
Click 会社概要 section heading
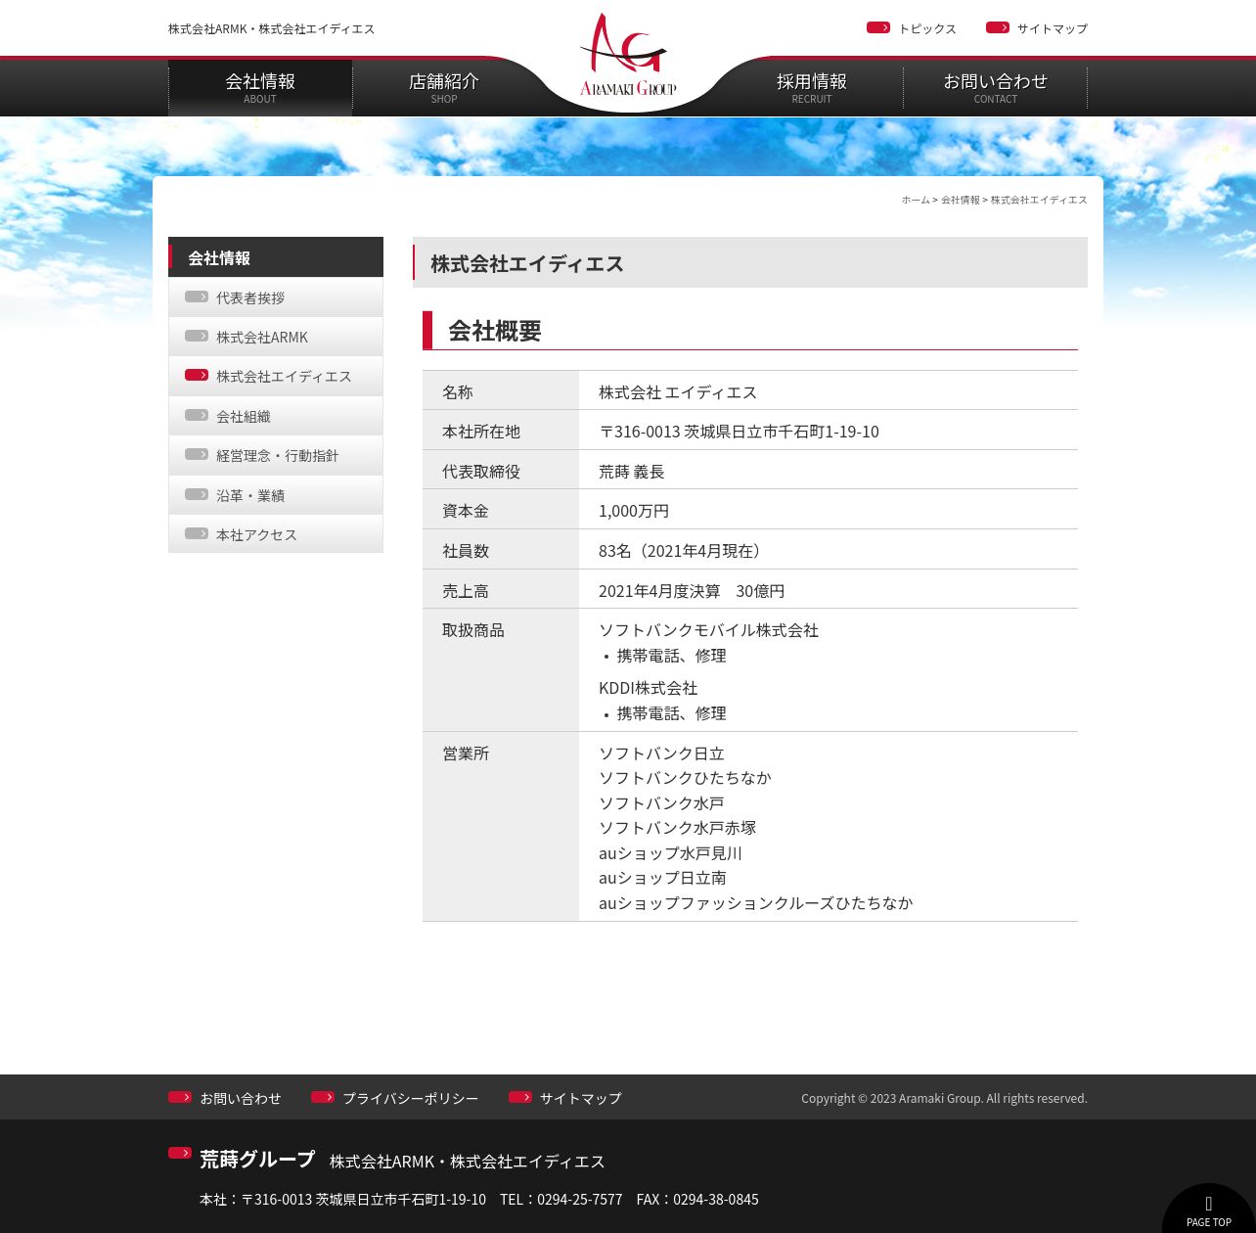pyautogui.click(x=495, y=331)
